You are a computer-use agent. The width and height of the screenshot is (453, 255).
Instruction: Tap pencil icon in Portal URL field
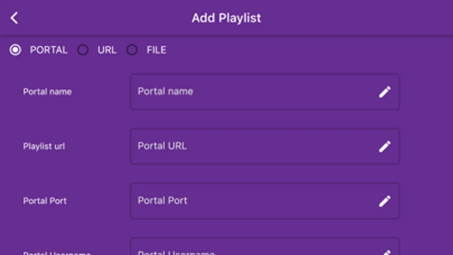pos(385,146)
